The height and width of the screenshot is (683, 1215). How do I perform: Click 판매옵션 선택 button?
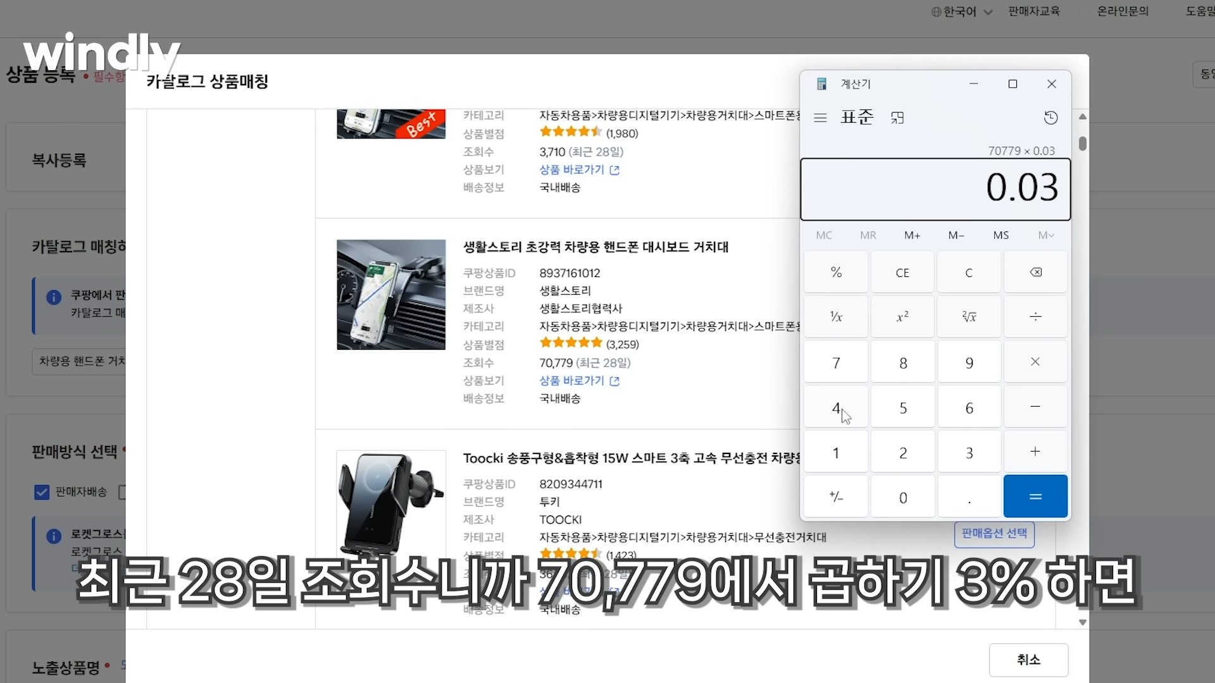[994, 534]
